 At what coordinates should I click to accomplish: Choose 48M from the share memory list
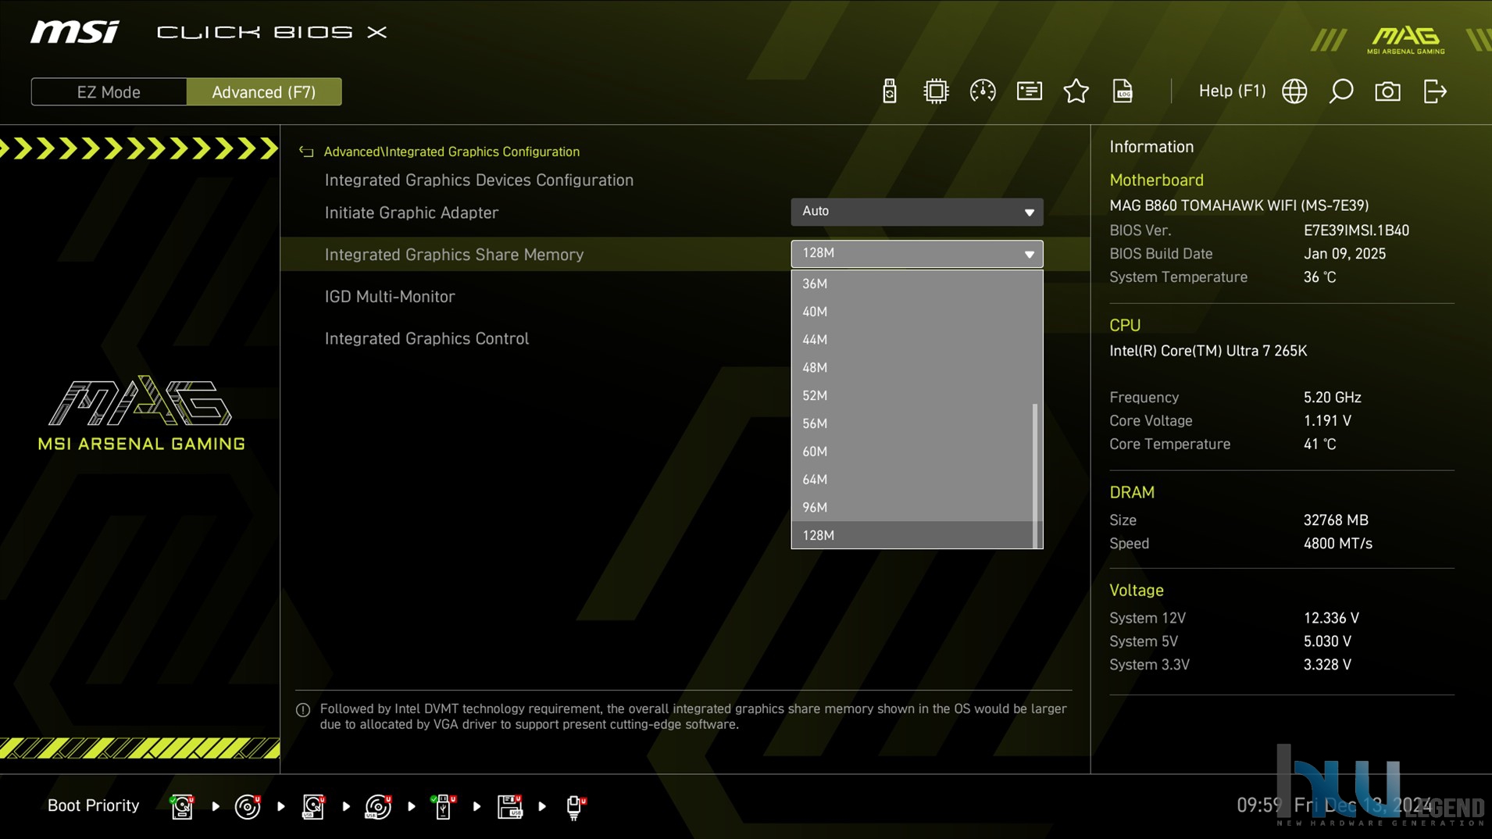coord(911,368)
